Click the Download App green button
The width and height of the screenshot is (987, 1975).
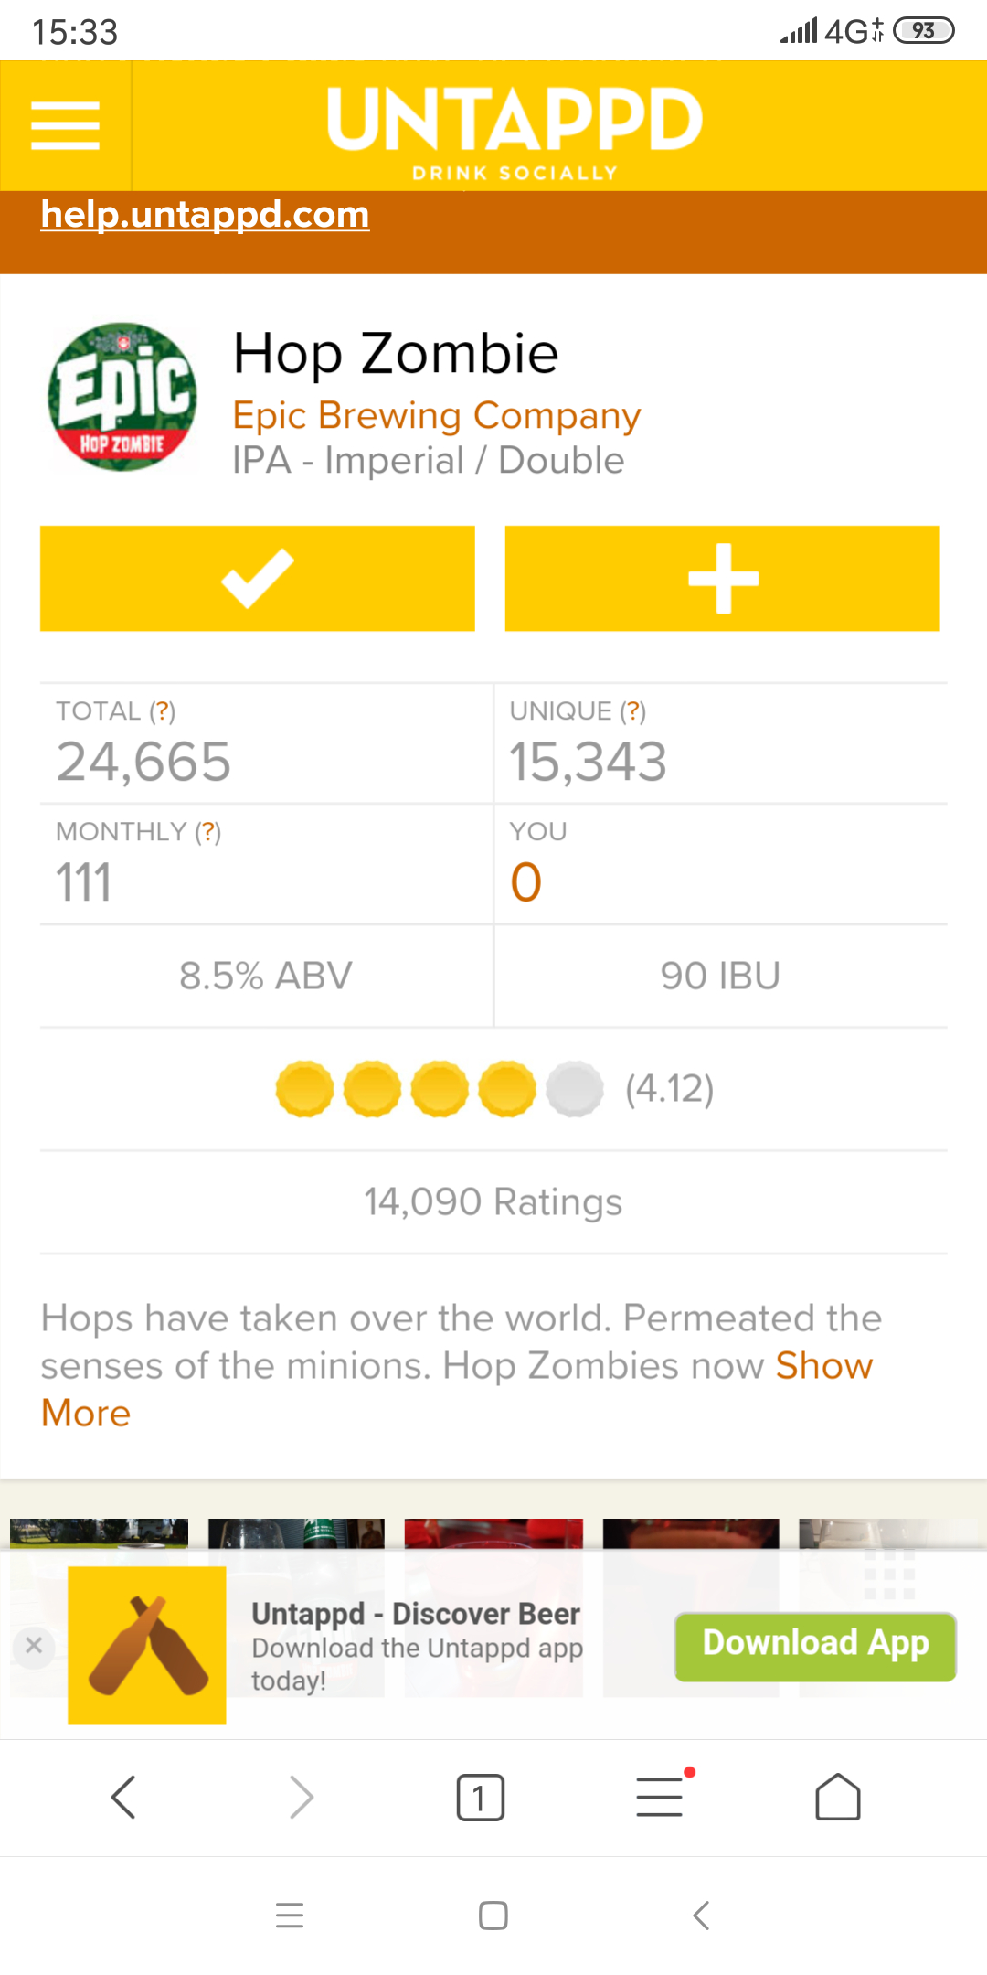tap(815, 1646)
